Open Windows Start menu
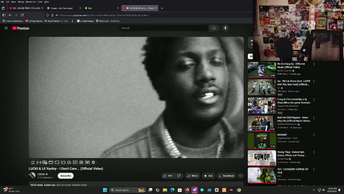The width and height of the screenshot is (344, 194). click(105, 190)
